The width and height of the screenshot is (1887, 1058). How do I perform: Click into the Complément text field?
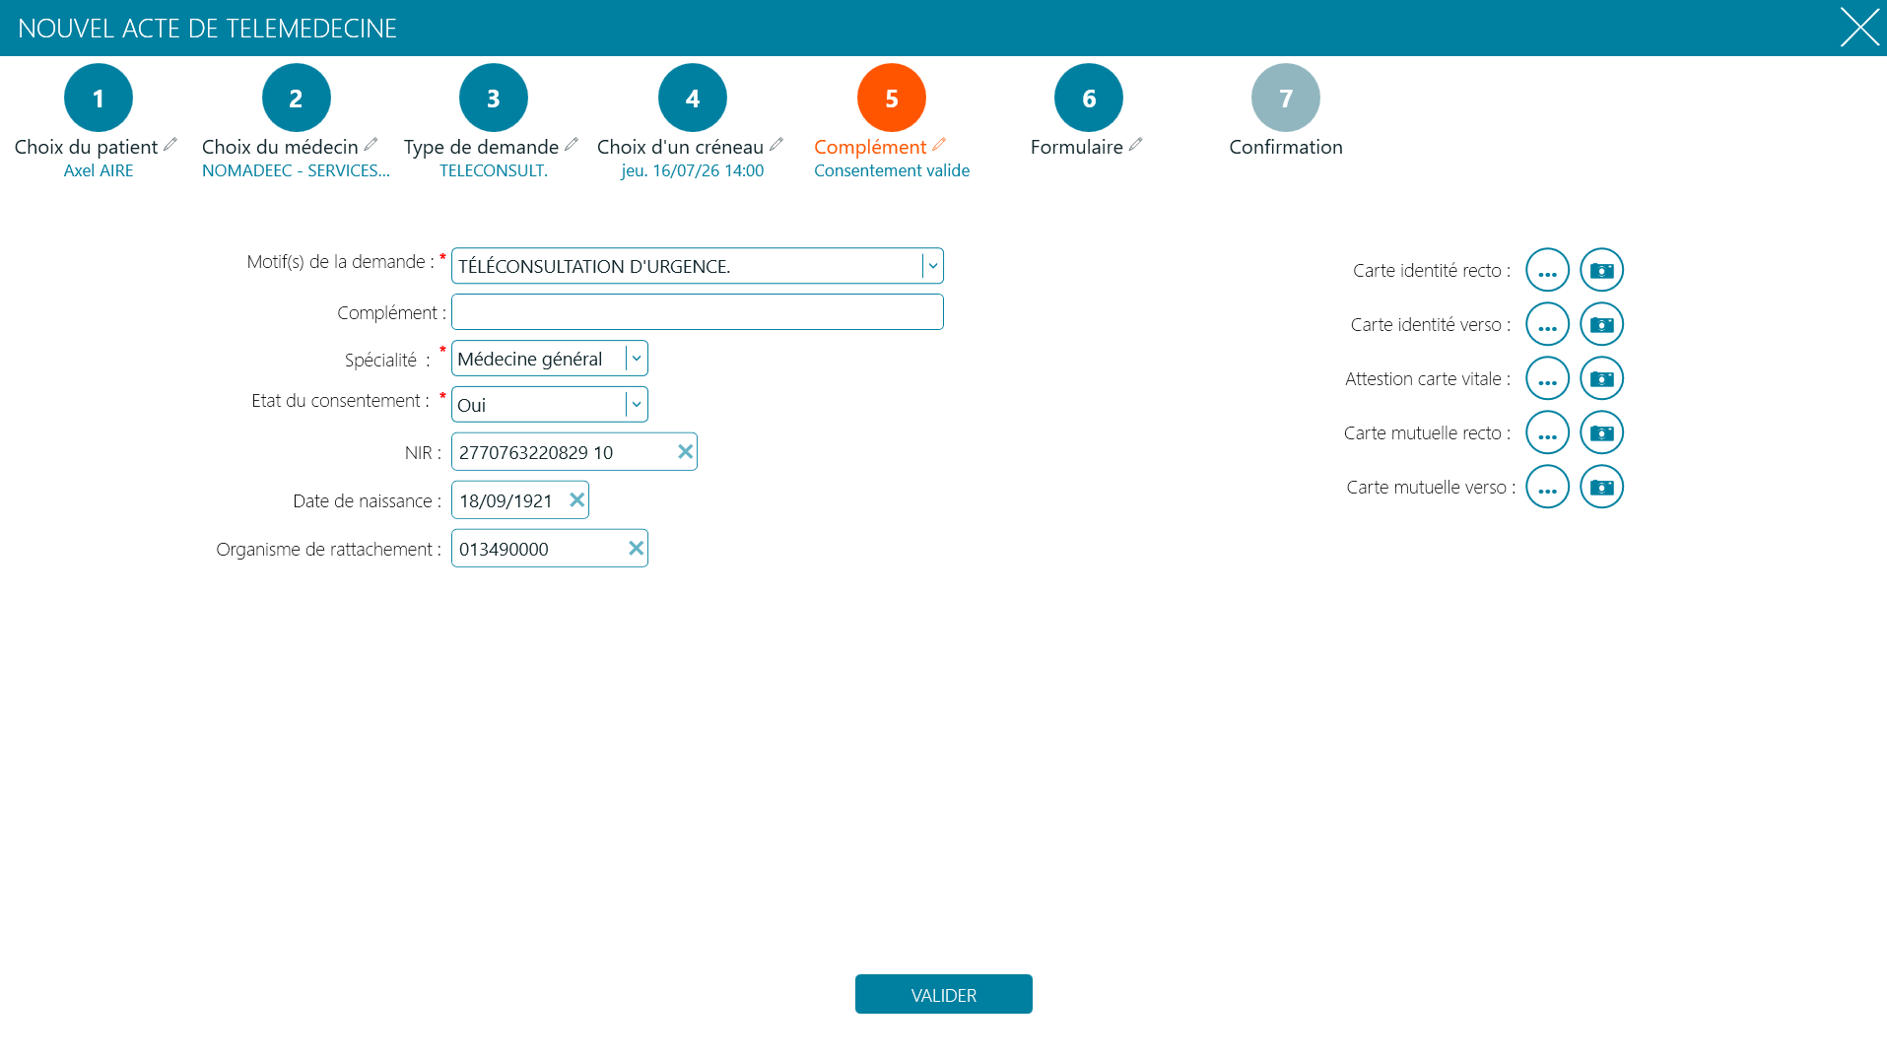tap(698, 312)
